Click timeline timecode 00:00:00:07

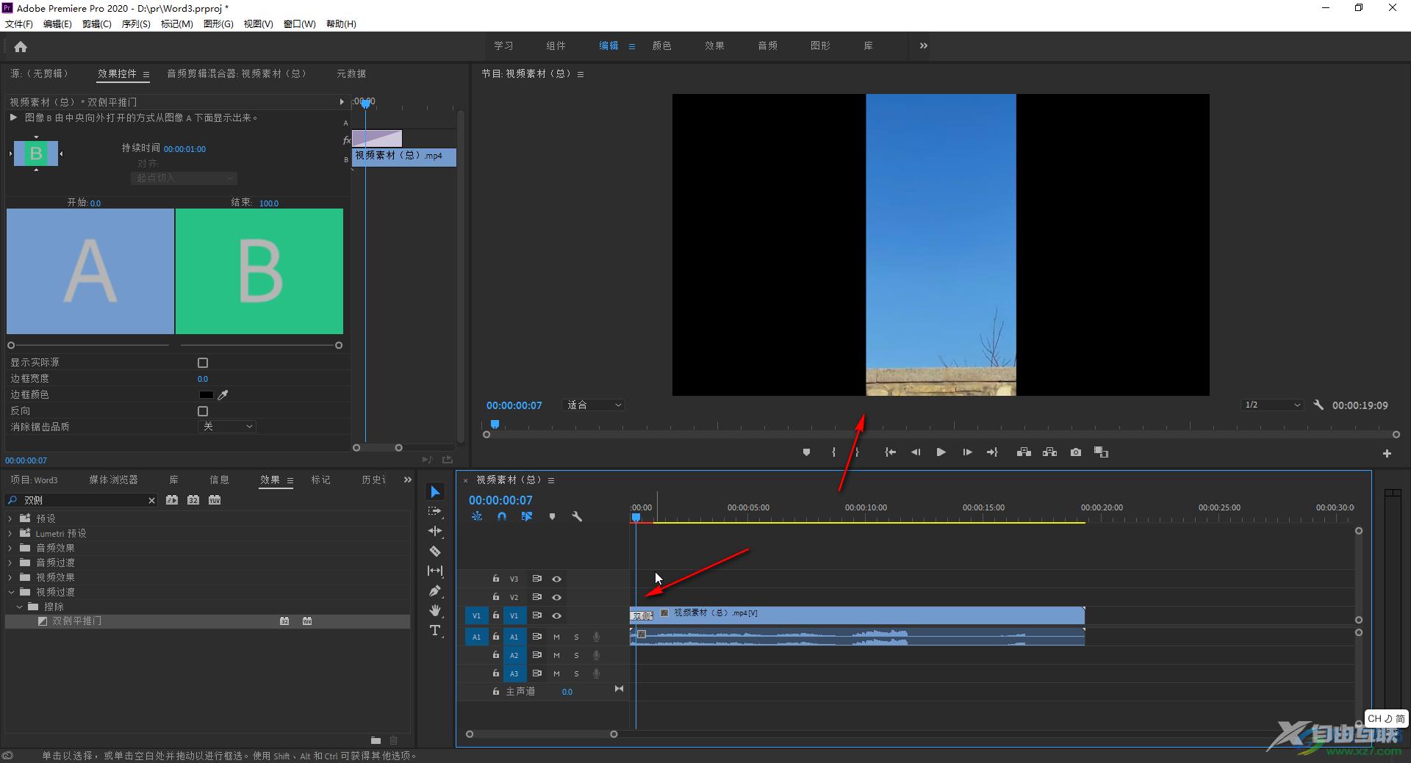(500, 500)
